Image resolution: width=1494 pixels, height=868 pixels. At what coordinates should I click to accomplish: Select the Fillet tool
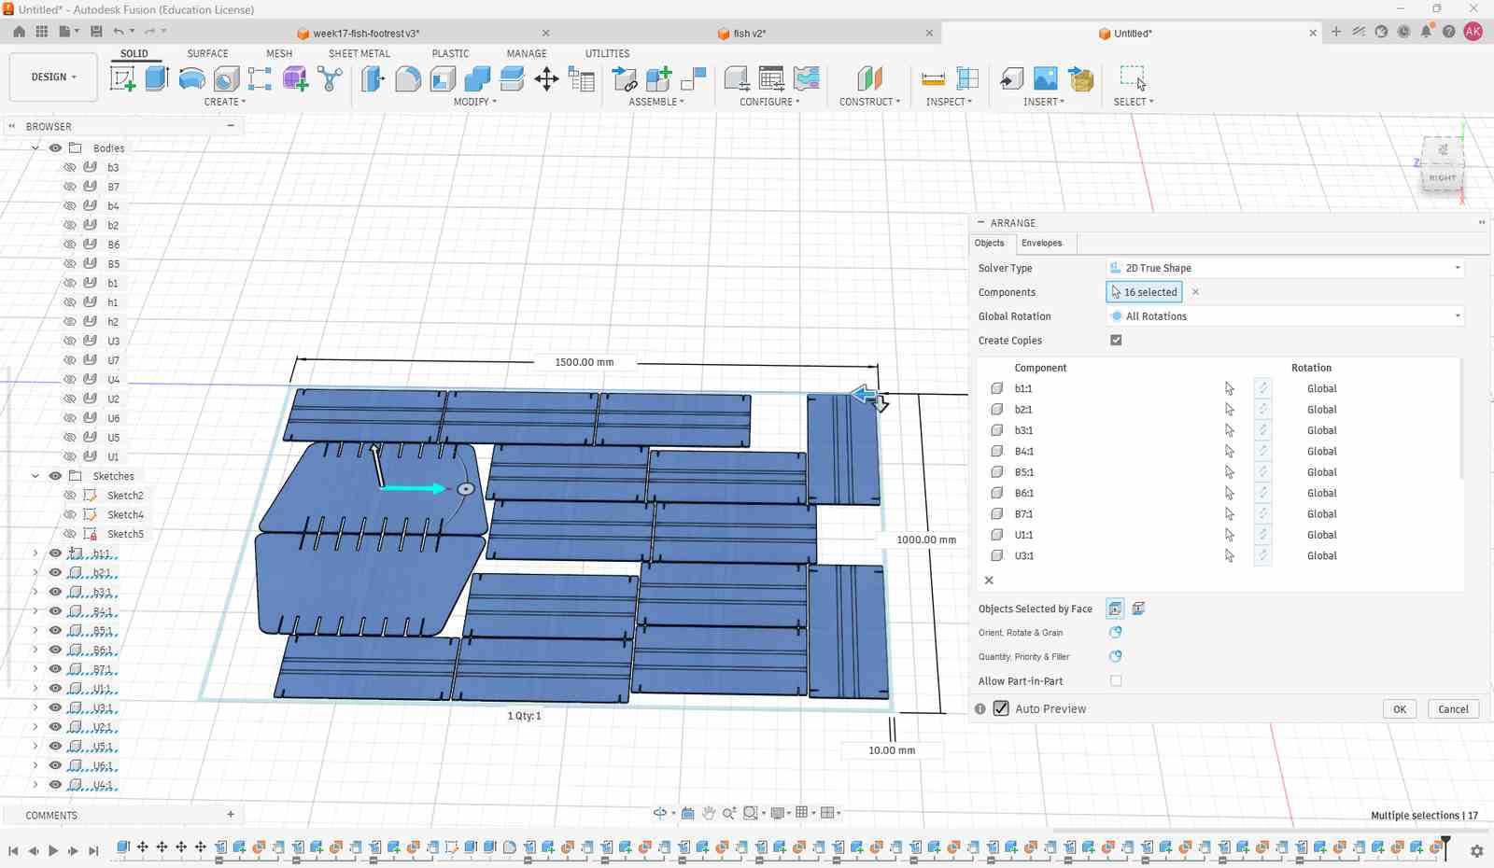coord(407,78)
